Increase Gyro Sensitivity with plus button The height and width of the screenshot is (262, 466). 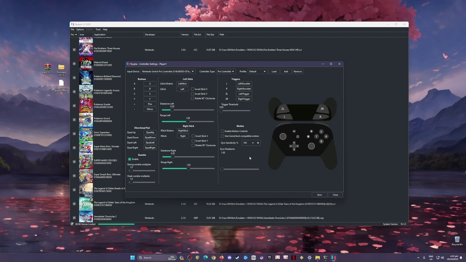point(258,143)
